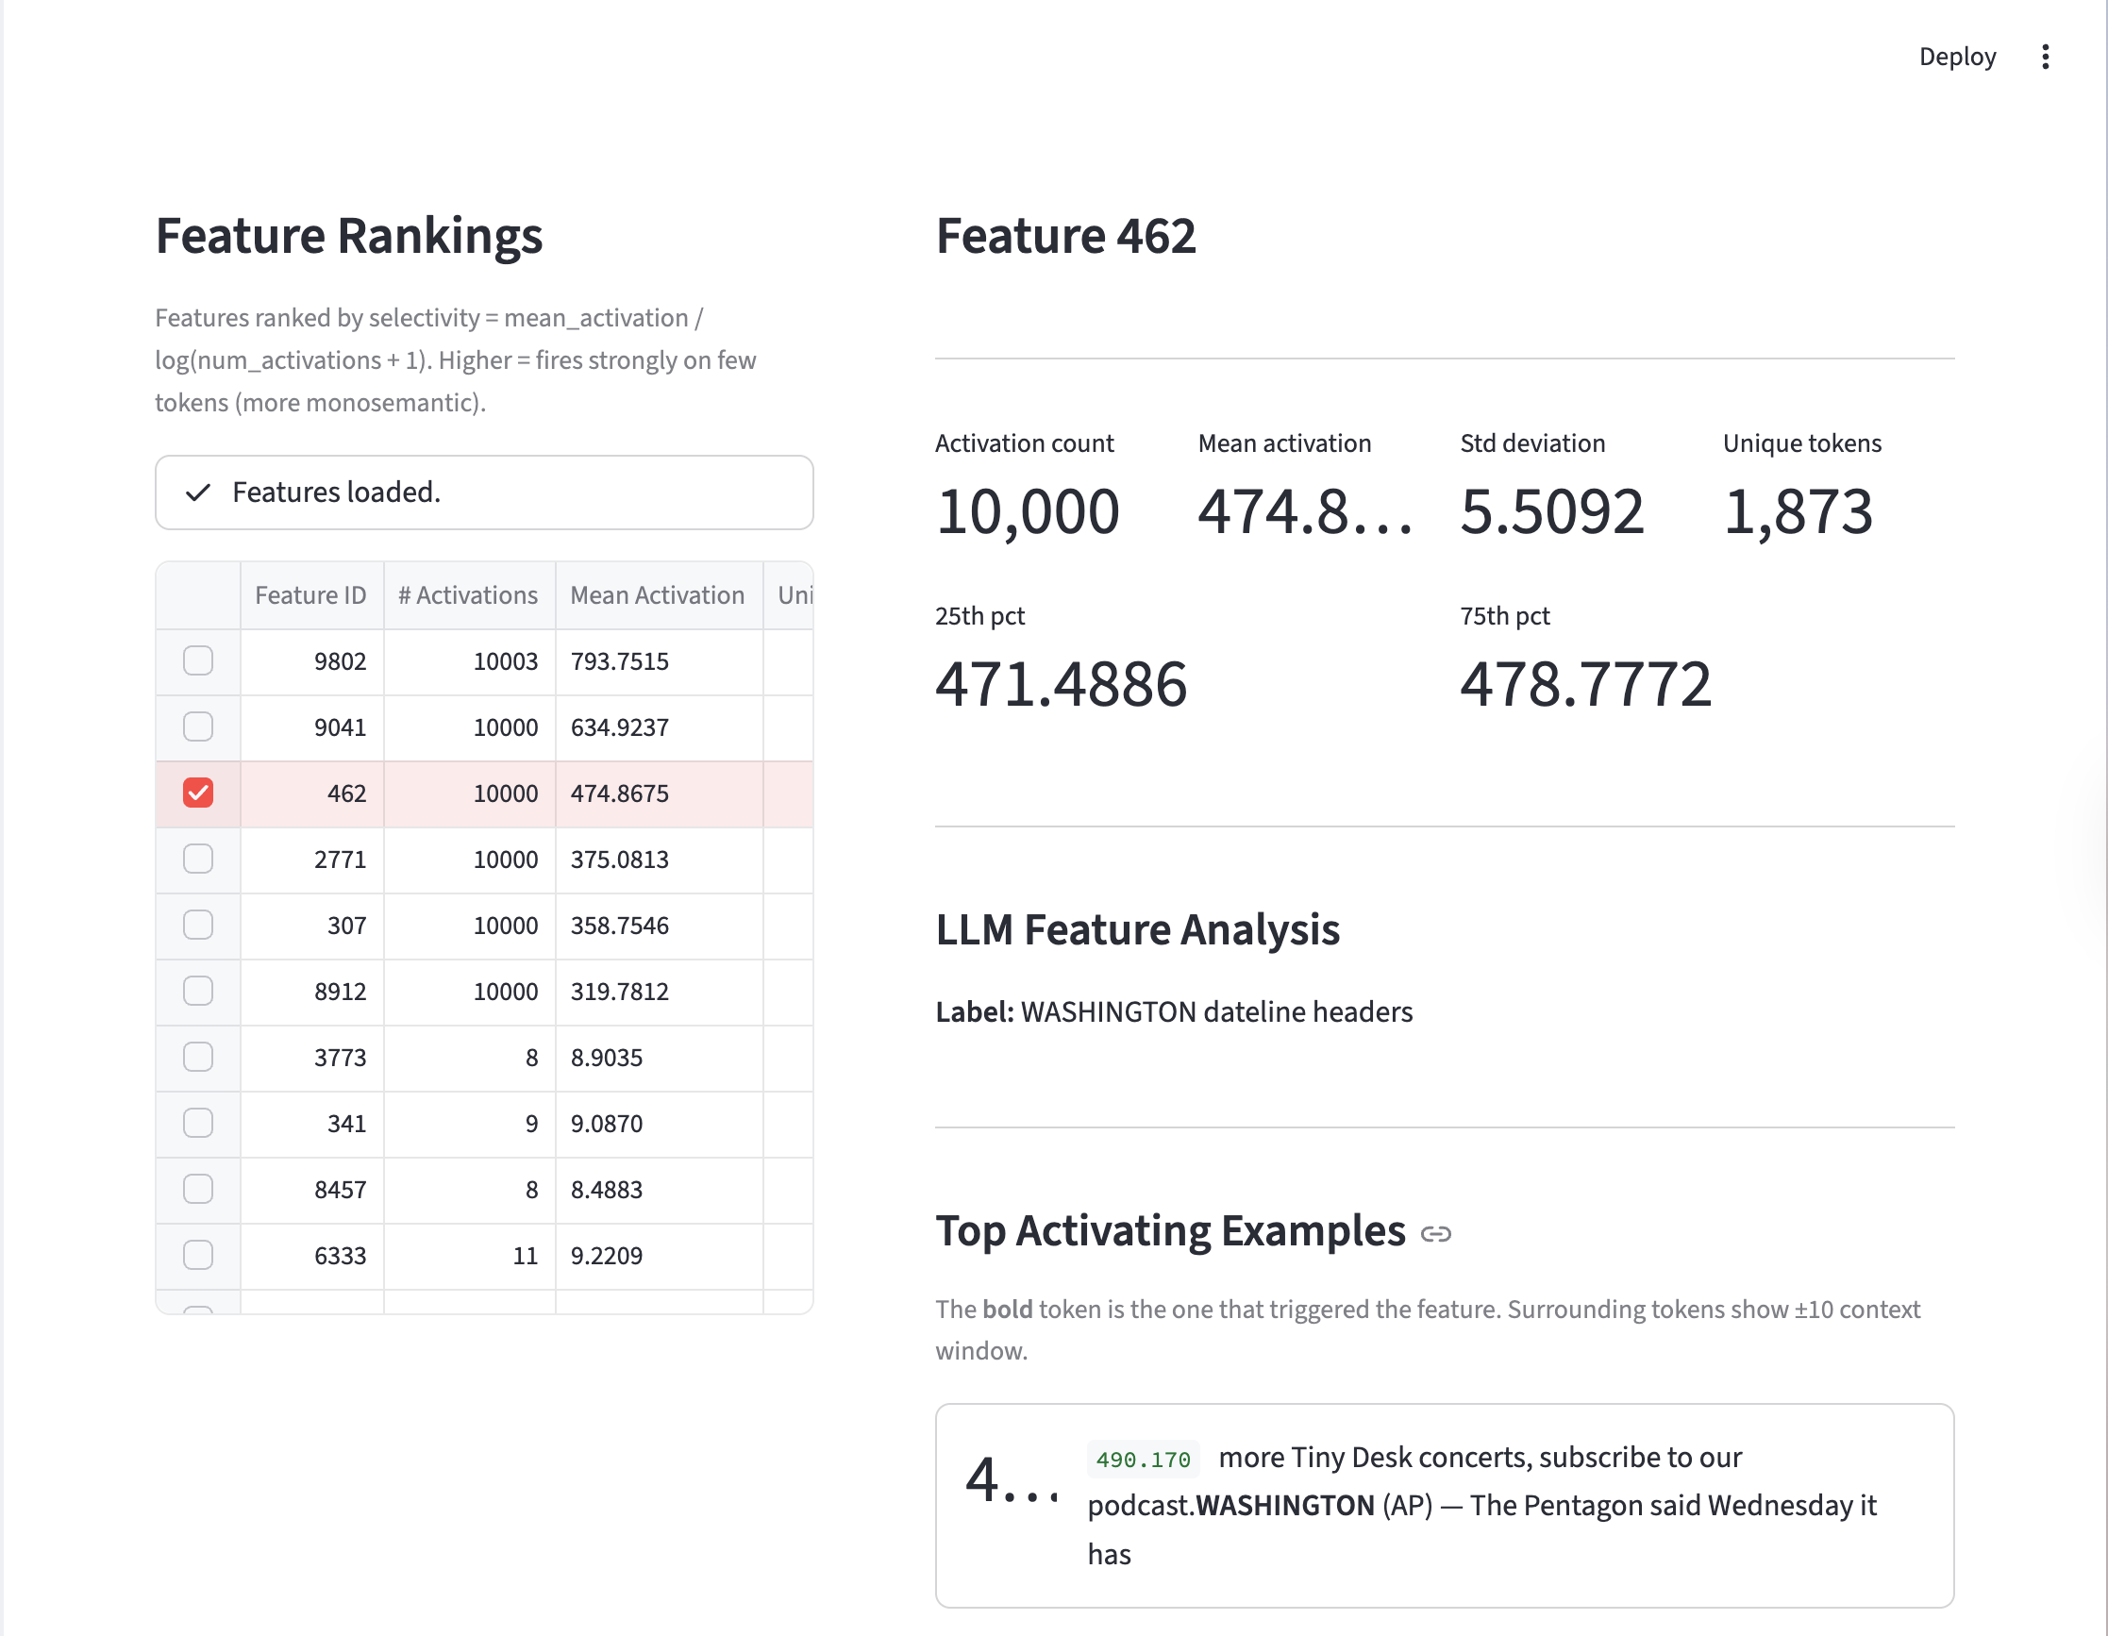
Task: Click the Top Activating Examples anchor link icon
Action: pos(1435,1233)
